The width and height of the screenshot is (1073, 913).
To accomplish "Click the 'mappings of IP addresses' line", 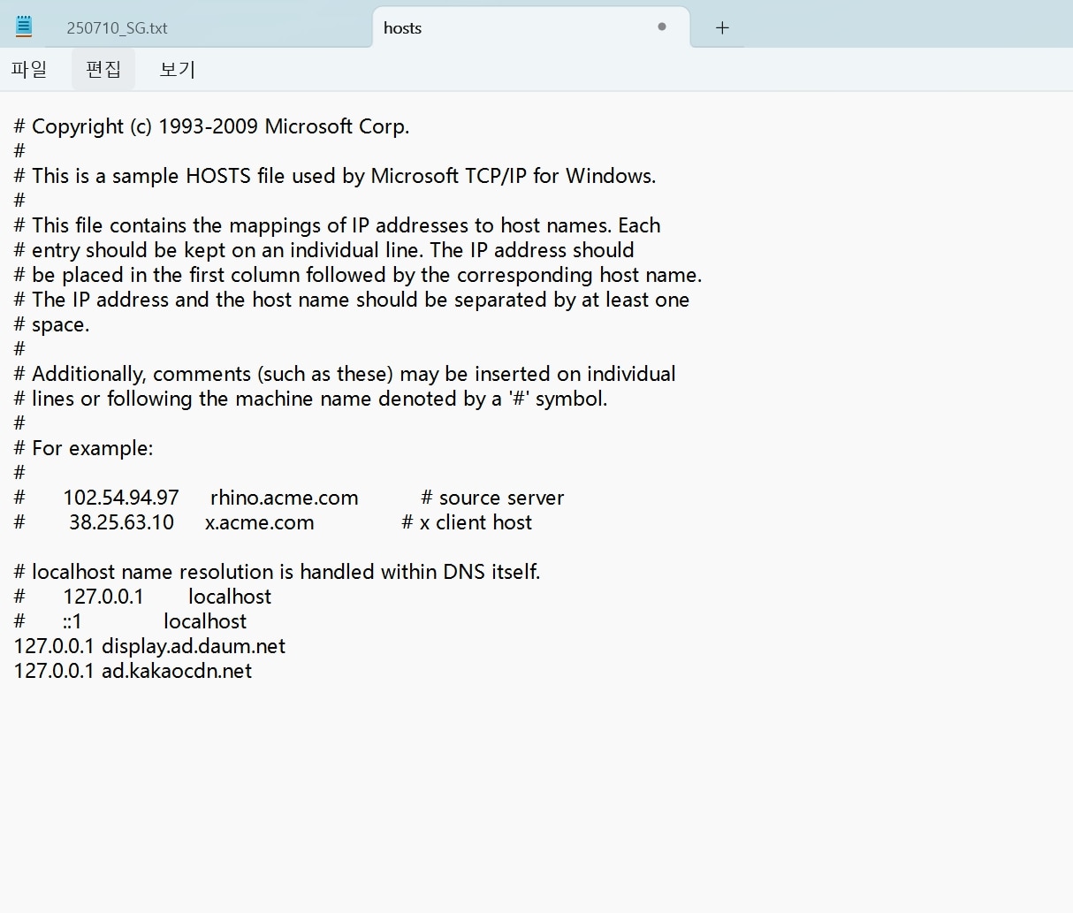I will pyautogui.click(x=338, y=225).
